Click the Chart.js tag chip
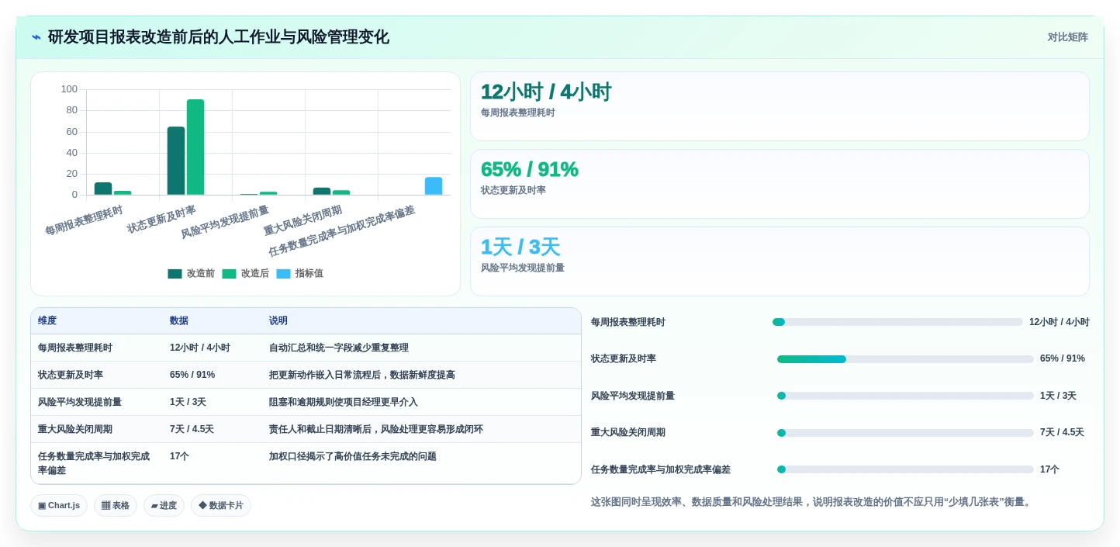The image size is (1120, 547). (59, 506)
